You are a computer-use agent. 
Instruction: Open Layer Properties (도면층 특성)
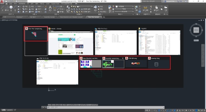tap(68, 9)
